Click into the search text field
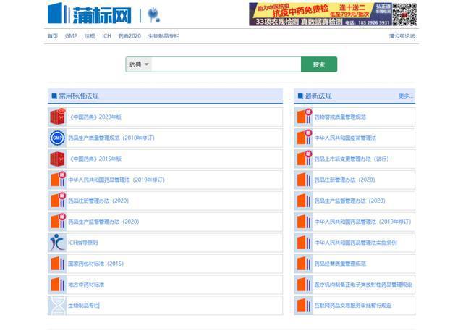The height and width of the screenshot is (331, 463). 226,64
